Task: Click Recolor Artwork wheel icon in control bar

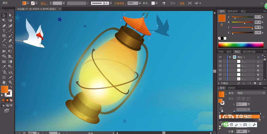Action: pos(164,3)
